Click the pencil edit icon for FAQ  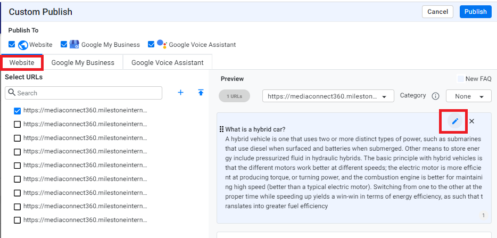(455, 121)
